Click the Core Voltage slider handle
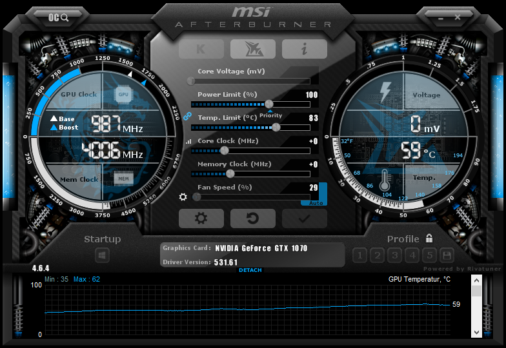The height and width of the screenshot is (348, 506). tap(191, 81)
